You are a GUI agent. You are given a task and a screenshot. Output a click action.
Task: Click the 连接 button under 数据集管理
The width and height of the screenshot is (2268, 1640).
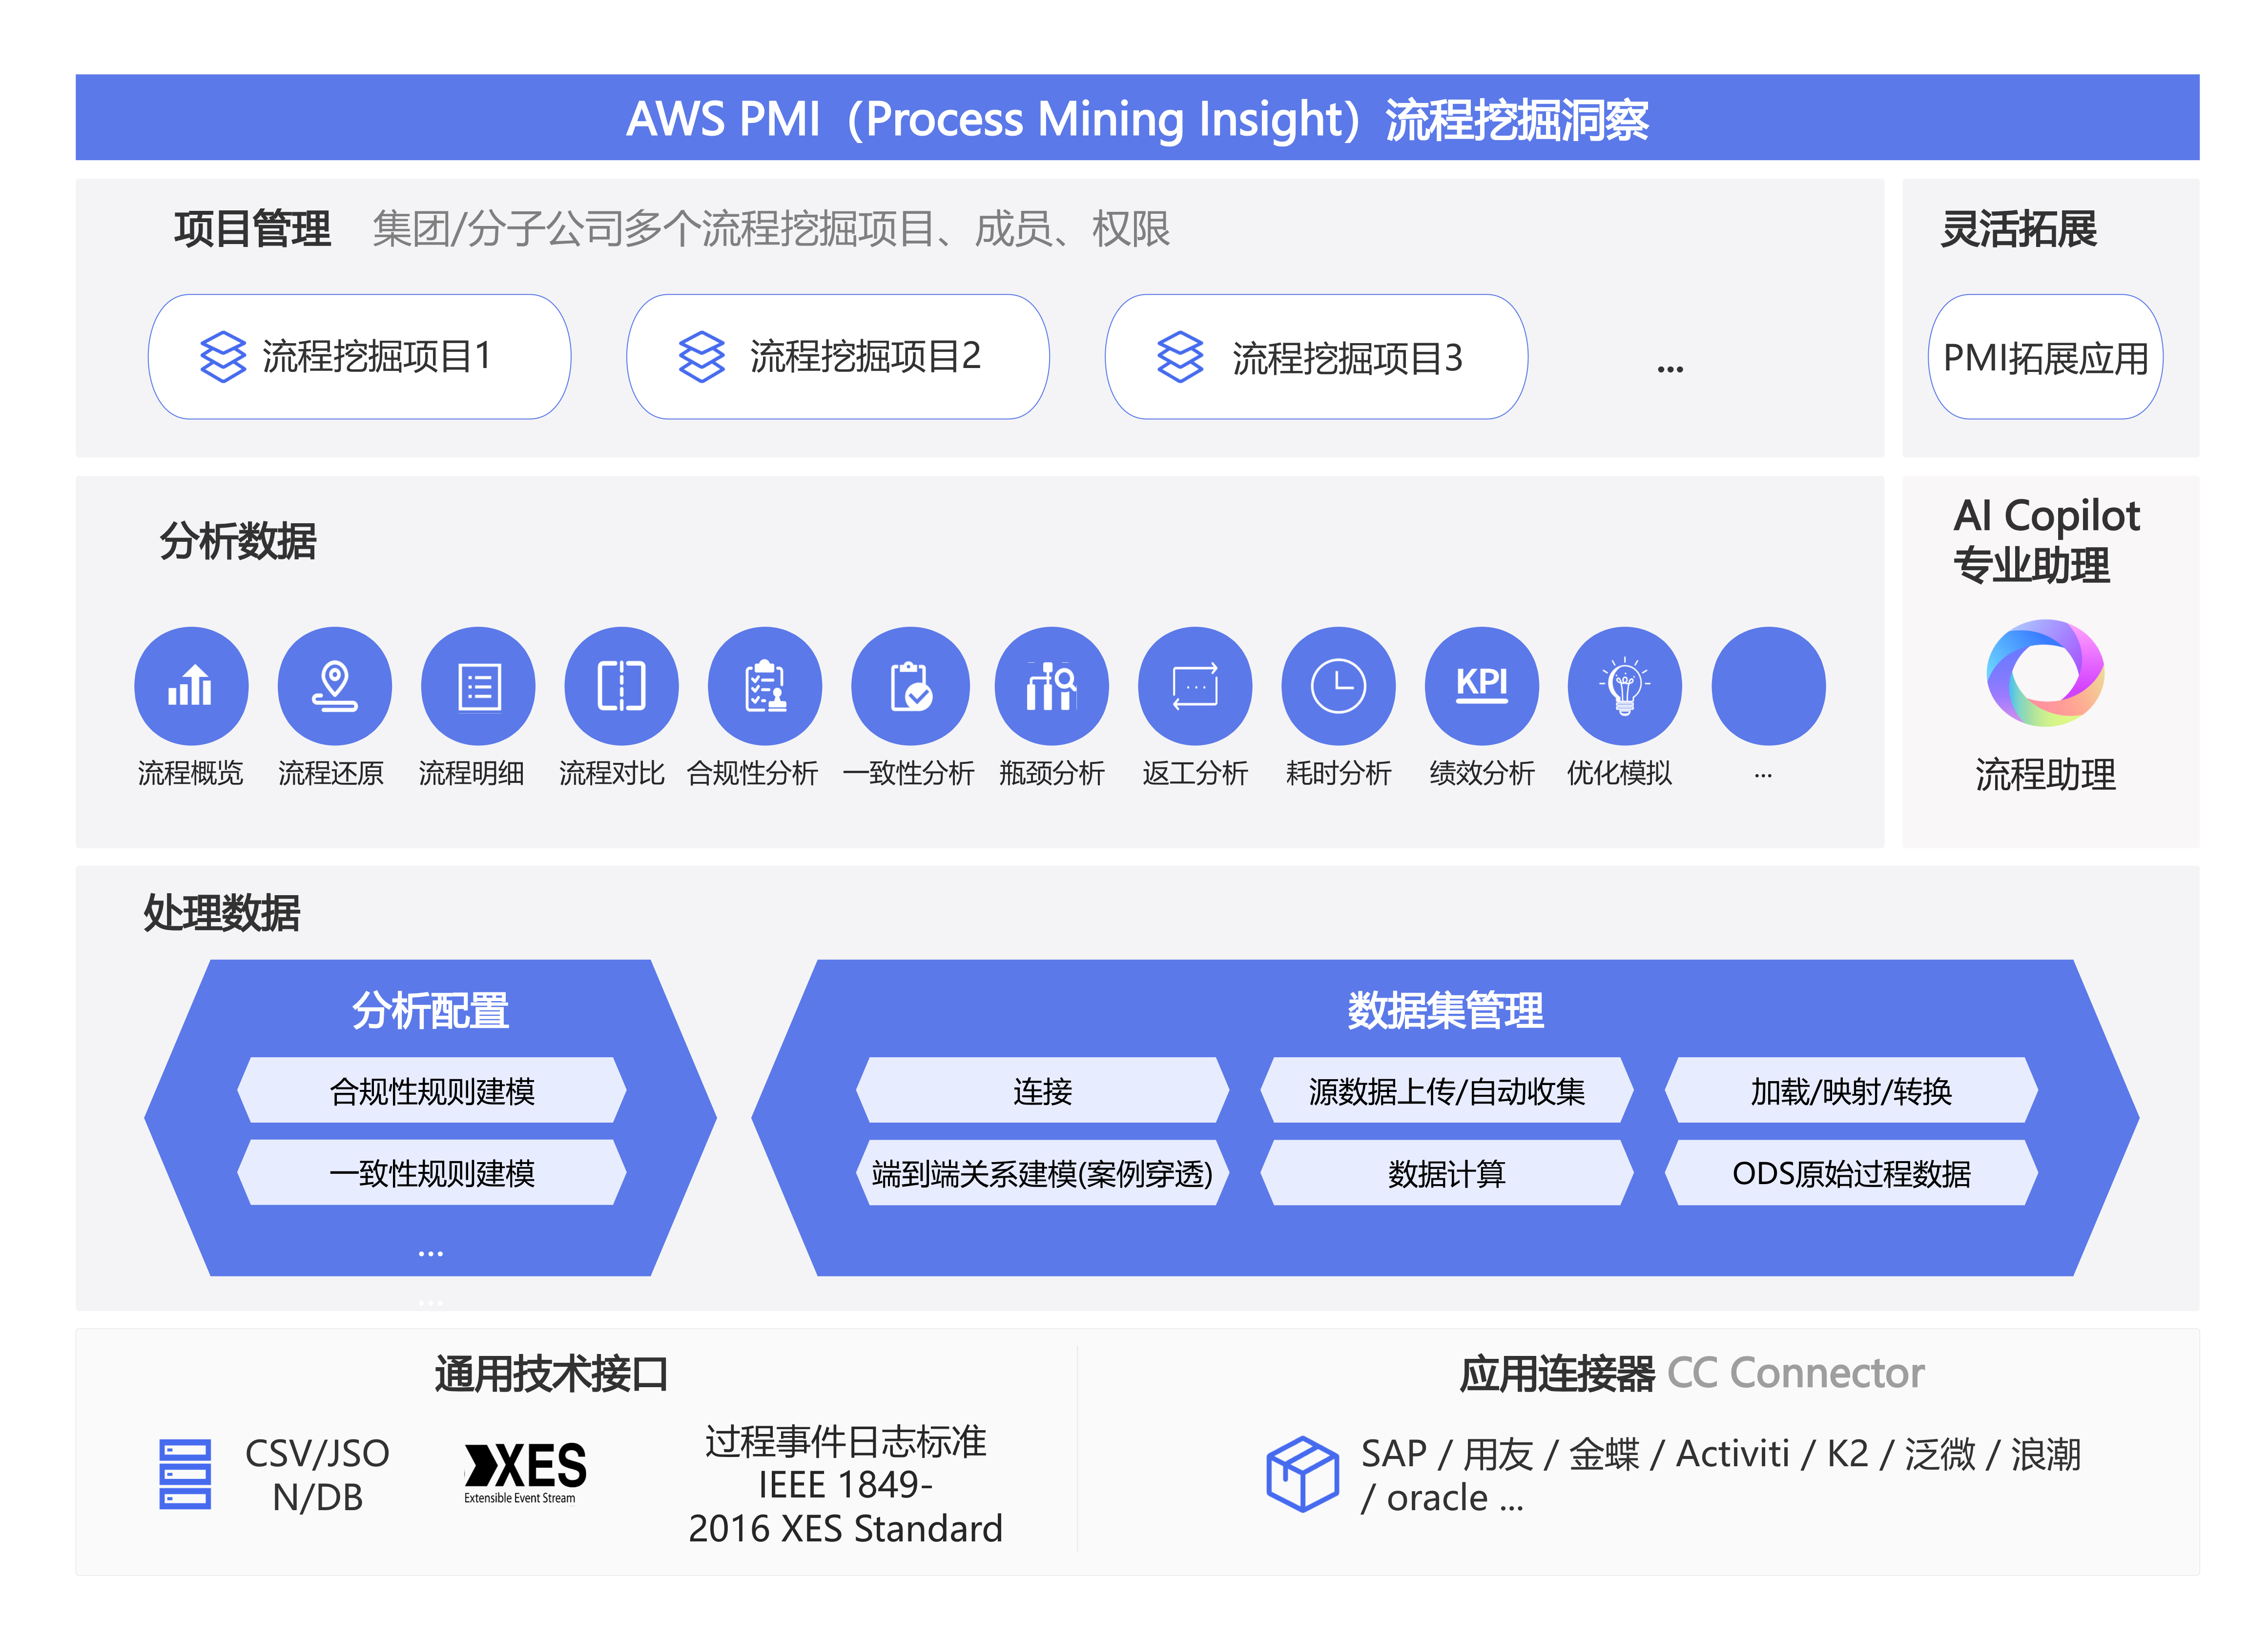click(x=1042, y=1091)
